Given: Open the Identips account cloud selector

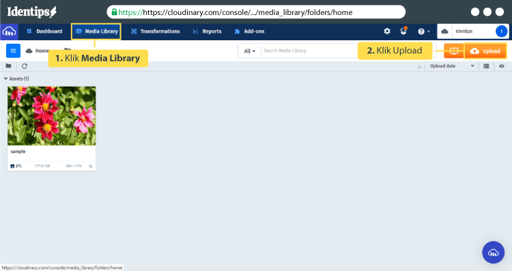Looking at the screenshot, I should 473,31.
